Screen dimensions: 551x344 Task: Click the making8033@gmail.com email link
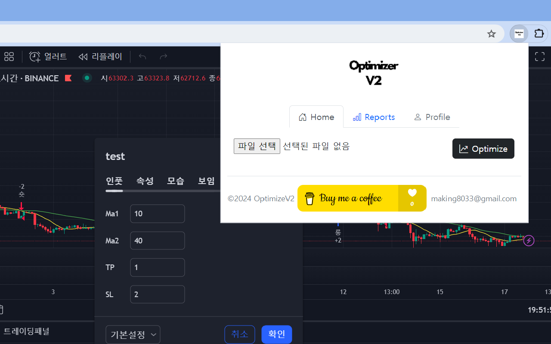tap(474, 198)
